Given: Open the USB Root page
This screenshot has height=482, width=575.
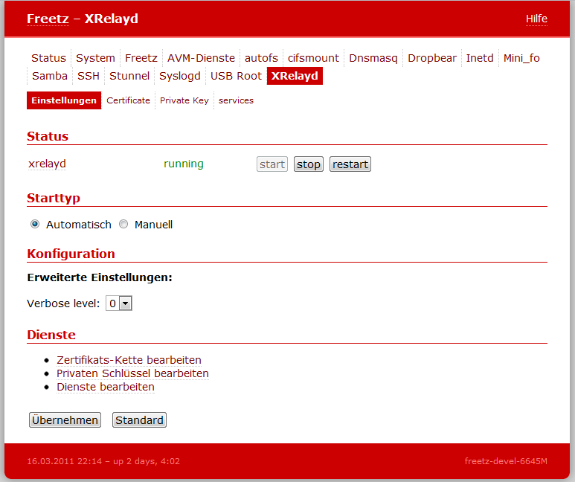Looking at the screenshot, I should pos(236,76).
